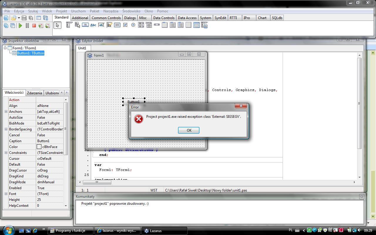Select the TRadioButton component icon

[x=133, y=25]
